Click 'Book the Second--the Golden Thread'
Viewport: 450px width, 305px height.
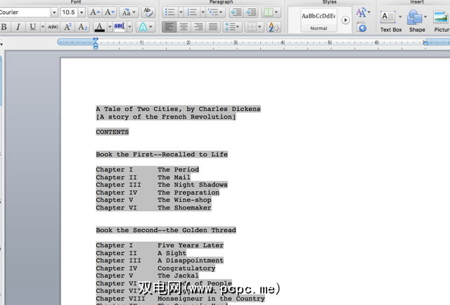coord(166,230)
